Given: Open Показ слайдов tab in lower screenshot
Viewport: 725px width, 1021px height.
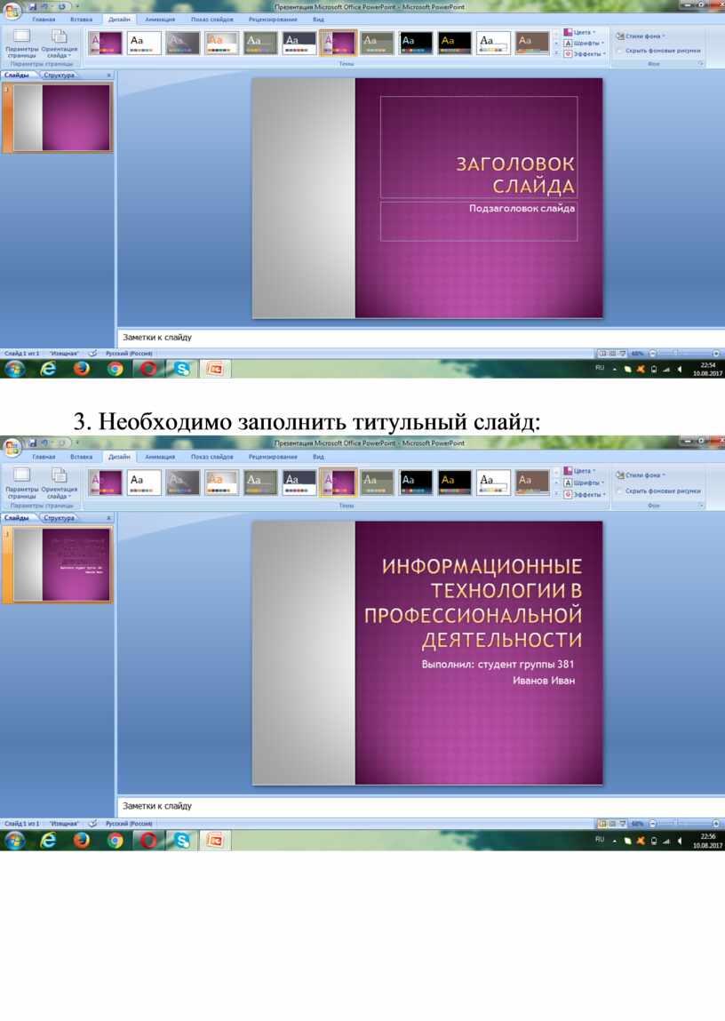Looking at the screenshot, I should point(211,457).
